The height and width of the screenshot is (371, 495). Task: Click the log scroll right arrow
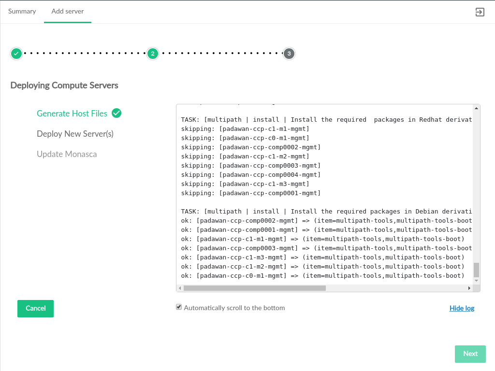point(469,288)
